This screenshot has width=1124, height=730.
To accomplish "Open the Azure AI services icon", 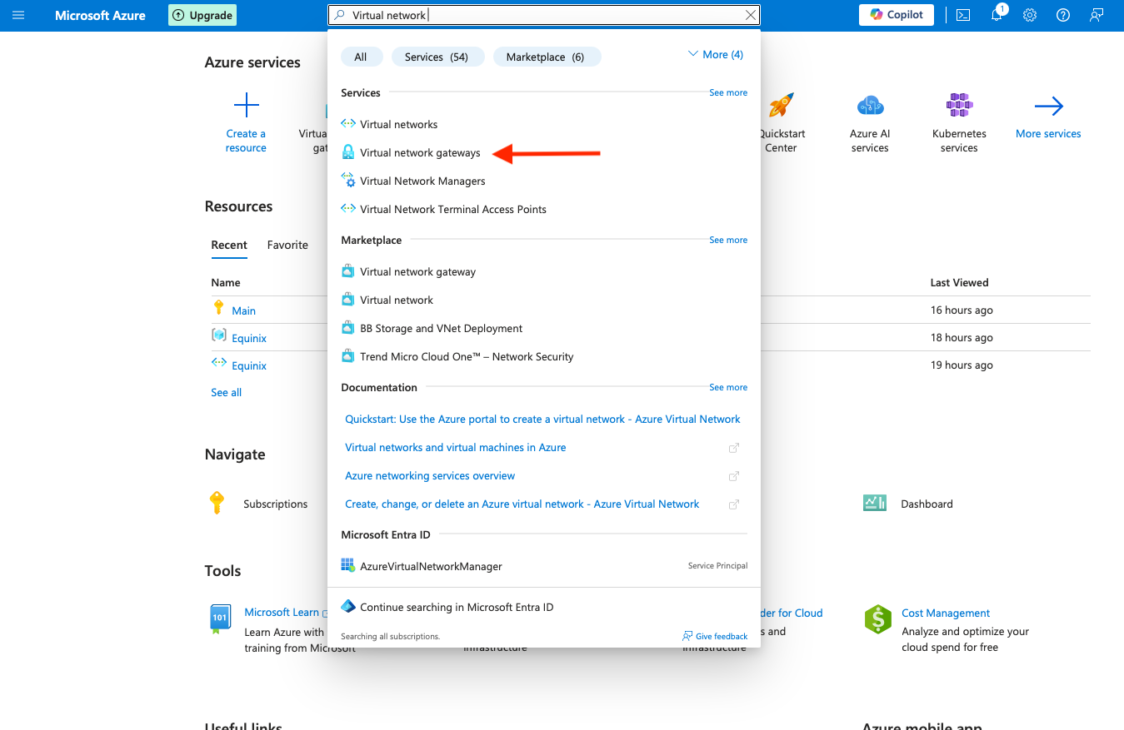I will (x=870, y=106).
